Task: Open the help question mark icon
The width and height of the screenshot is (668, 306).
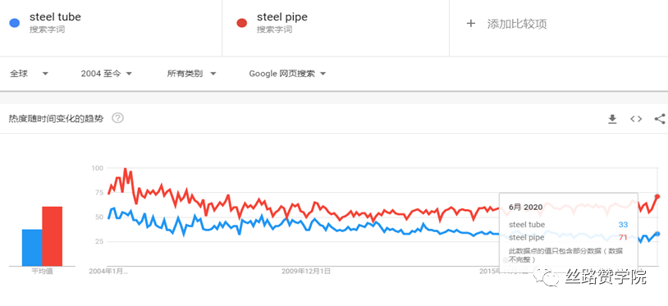Action: (117, 118)
